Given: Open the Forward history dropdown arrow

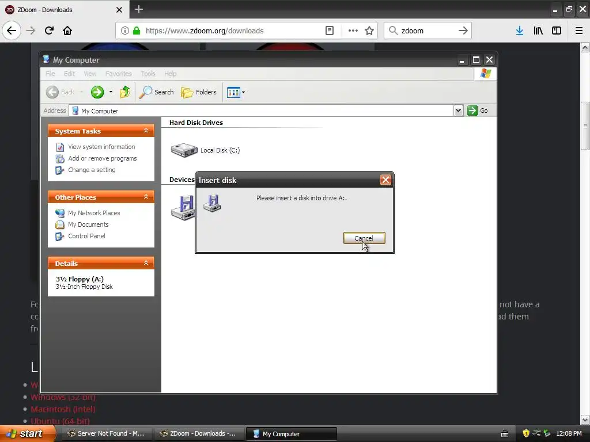Looking at the screenshot, I should coord(111,92).
